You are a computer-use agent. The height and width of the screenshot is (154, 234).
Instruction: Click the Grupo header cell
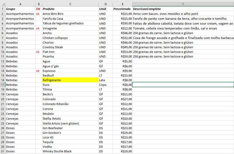coord(20,9)
